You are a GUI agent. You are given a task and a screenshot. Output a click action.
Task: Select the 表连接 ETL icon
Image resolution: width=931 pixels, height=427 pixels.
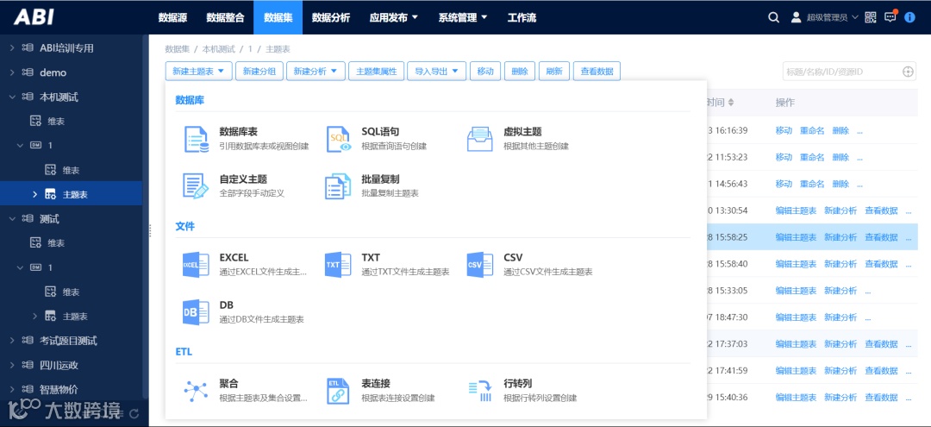click(339, 391)
